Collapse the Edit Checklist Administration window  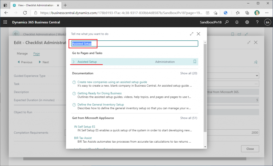(249, 42)
